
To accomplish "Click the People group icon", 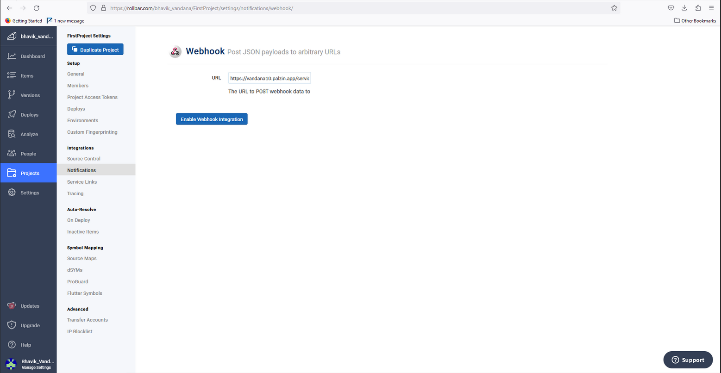I will click(12, 153).
